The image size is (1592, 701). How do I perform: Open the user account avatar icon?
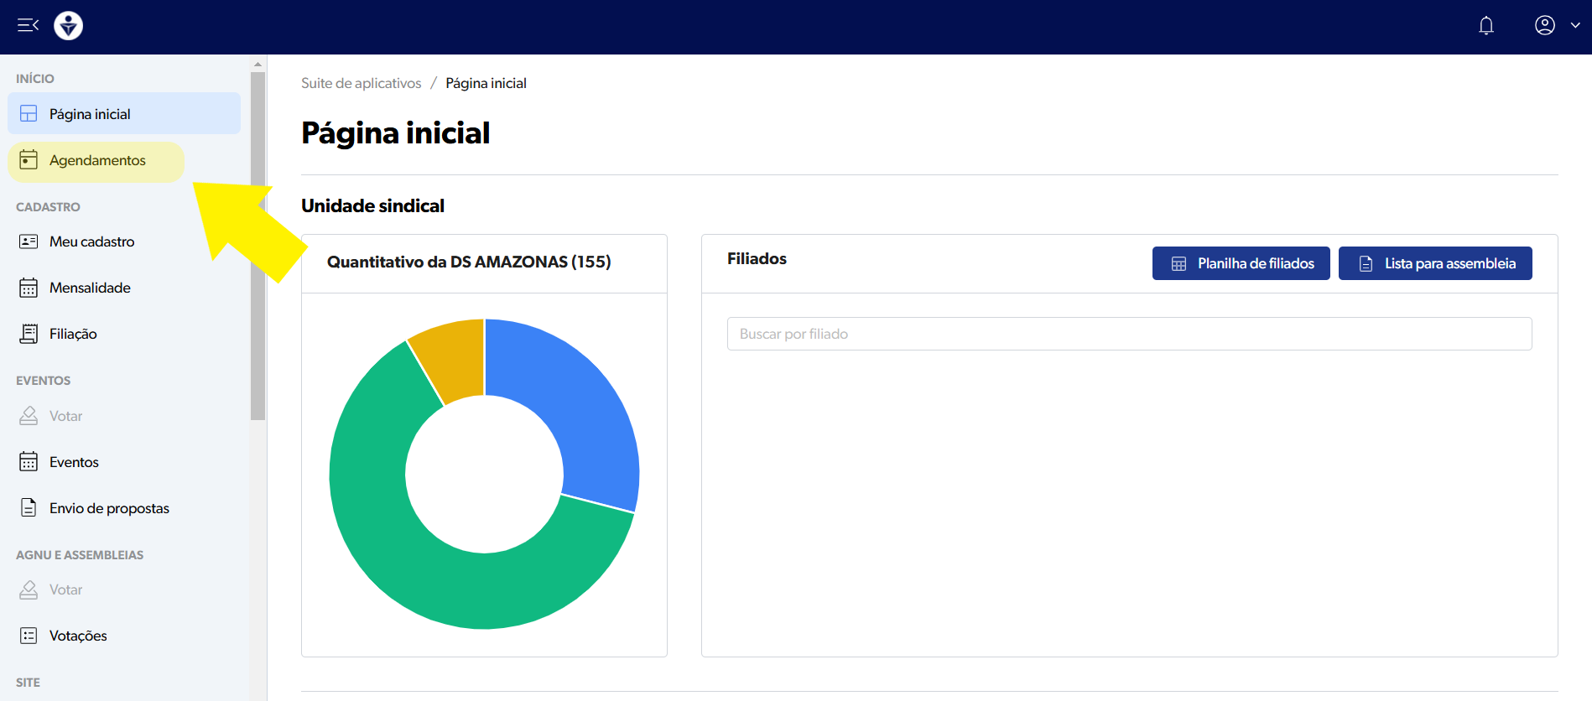point(1544,25)
